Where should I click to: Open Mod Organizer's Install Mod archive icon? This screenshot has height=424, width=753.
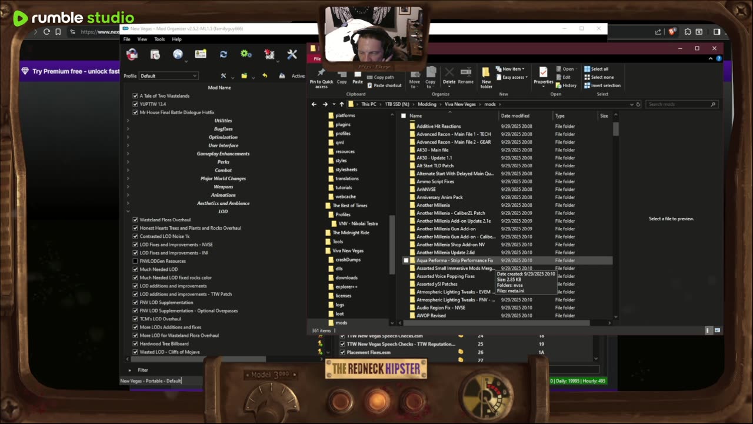(155, 55)
